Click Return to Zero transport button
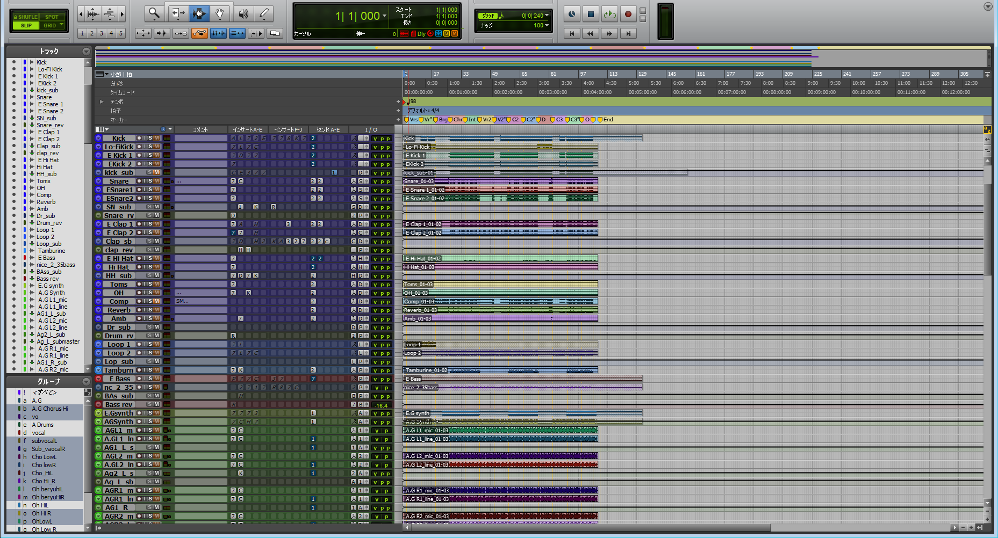The height and width of the screenshot is (538, 998). [572, 33]
